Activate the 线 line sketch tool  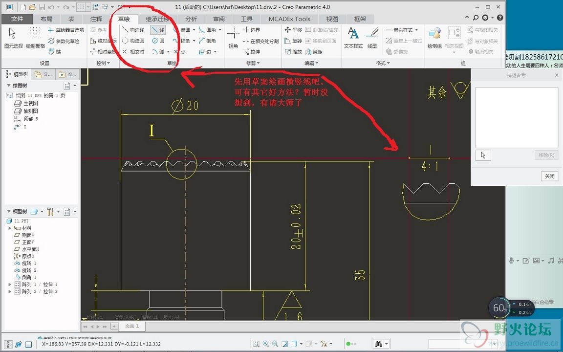(x=158, y=30)
